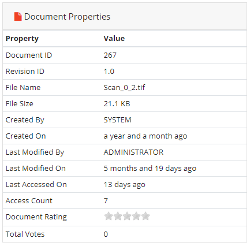Select the Total Votes value 0
Image resolution: width=250 pixels, height=250 pixels.
pos(106,234)
